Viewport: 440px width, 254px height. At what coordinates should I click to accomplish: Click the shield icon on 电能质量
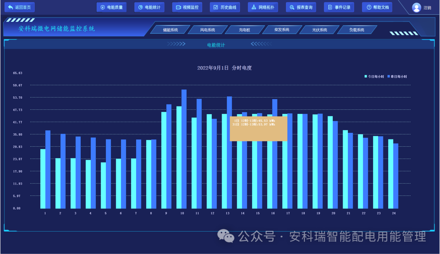pyautogui.click(x=103, y=7)
